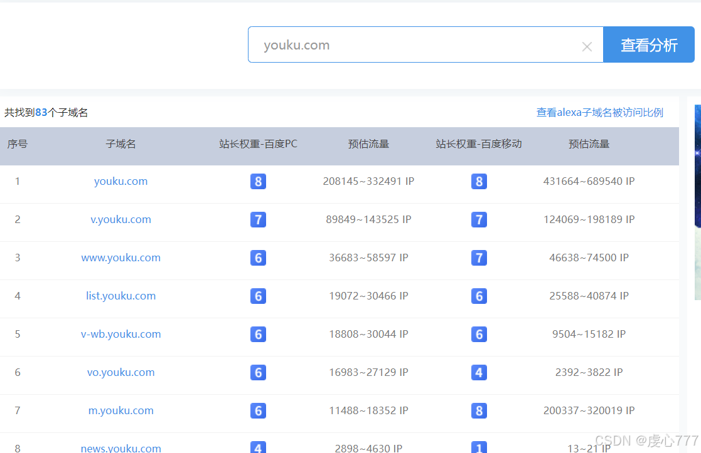The image size is (701, 453).
Task: Click the 预估流量 header next to 百度PC
Action: (x=368, y=143)
